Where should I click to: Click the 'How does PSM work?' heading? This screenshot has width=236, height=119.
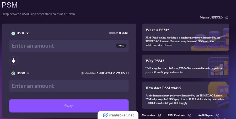163,88
